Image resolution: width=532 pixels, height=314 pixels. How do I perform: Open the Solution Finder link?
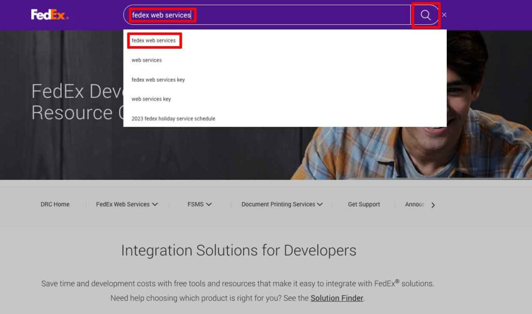pyautogui.click(x=337, y=298)
